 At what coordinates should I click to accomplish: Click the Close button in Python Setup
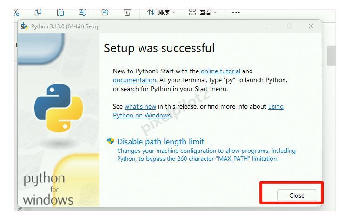pos(297,195)
